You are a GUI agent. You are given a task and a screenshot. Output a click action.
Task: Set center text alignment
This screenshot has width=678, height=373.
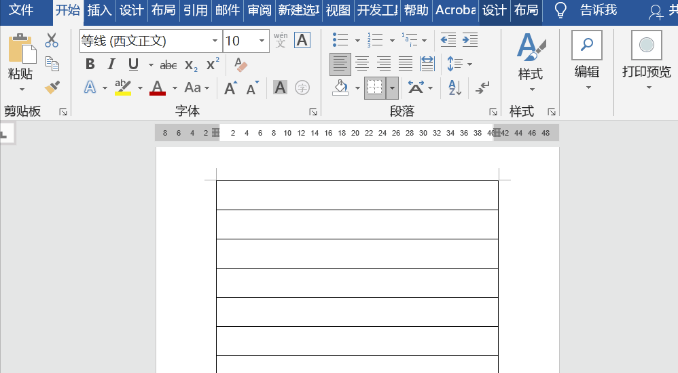click(x=362, y=64)
